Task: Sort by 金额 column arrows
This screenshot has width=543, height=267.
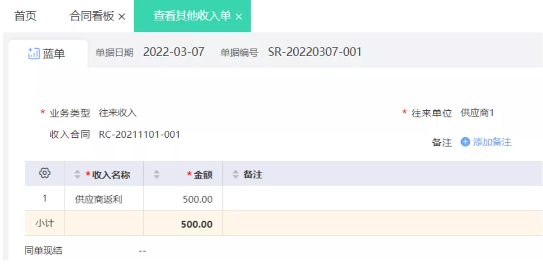Action: click(x=157, y=175)
